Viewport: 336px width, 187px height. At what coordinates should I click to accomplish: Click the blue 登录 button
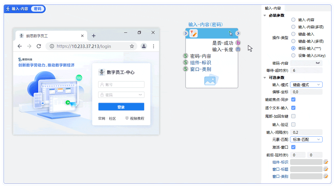pyautogui.click(x=121, y=107)
